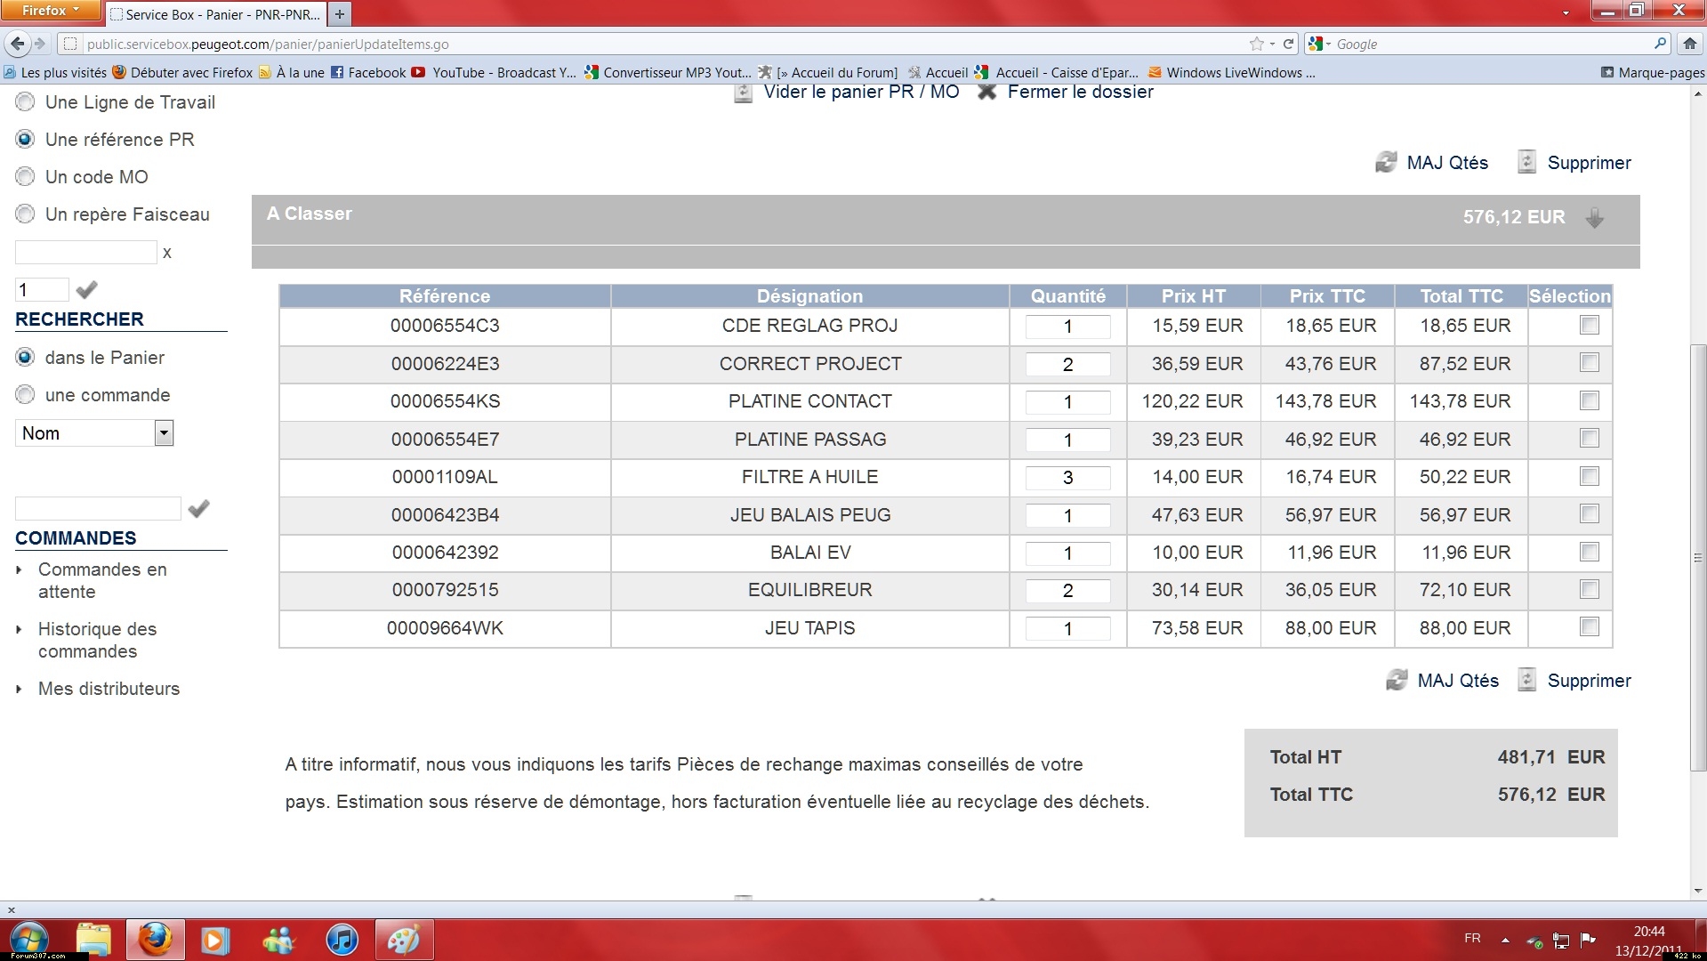The image size is (1707, 961).
Task: Open the Facebook bookmark
Action: (x=368, y=73)
